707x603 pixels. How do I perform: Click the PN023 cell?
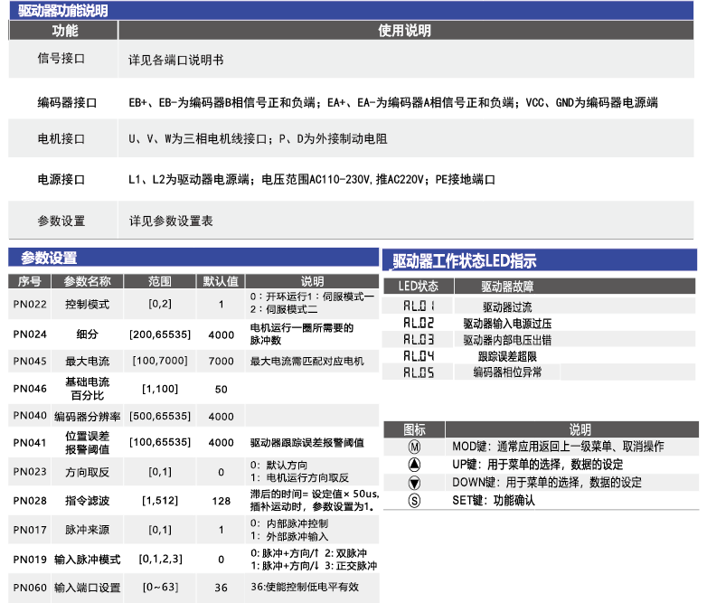click(x=30, y=472)
